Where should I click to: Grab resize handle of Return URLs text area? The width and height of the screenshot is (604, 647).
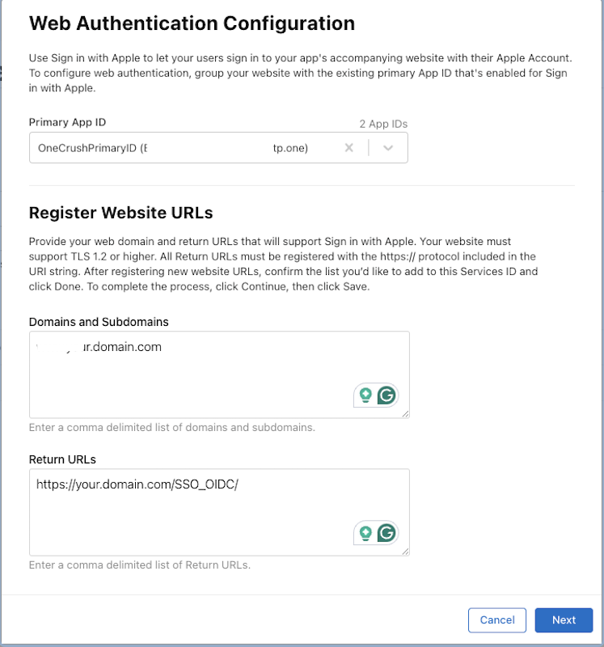tap(405, 552)
